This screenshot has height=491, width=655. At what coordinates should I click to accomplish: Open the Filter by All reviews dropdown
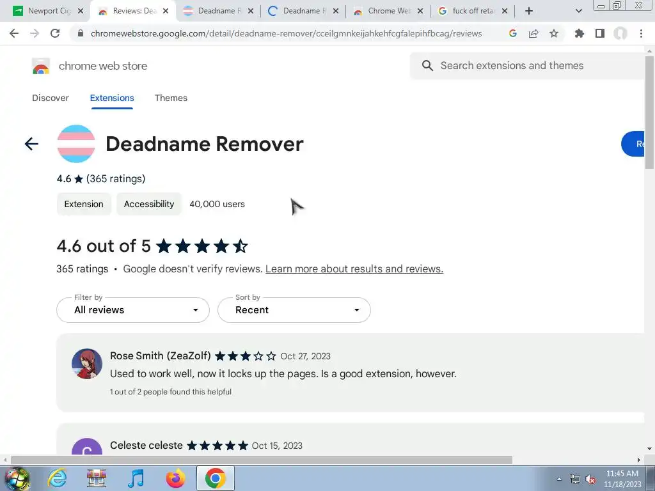133,310
